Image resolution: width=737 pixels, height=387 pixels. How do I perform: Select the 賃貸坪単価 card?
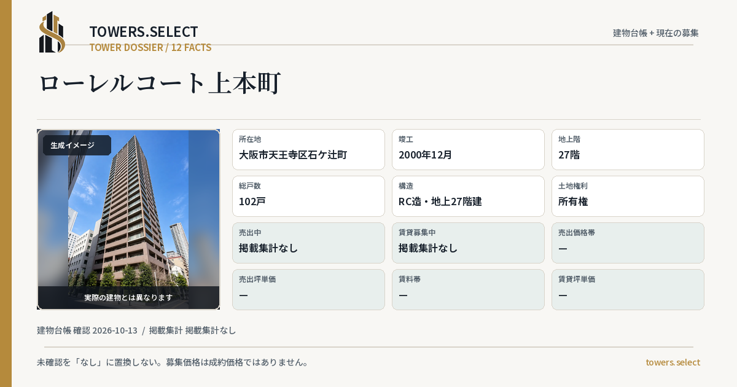pos(628,289)
